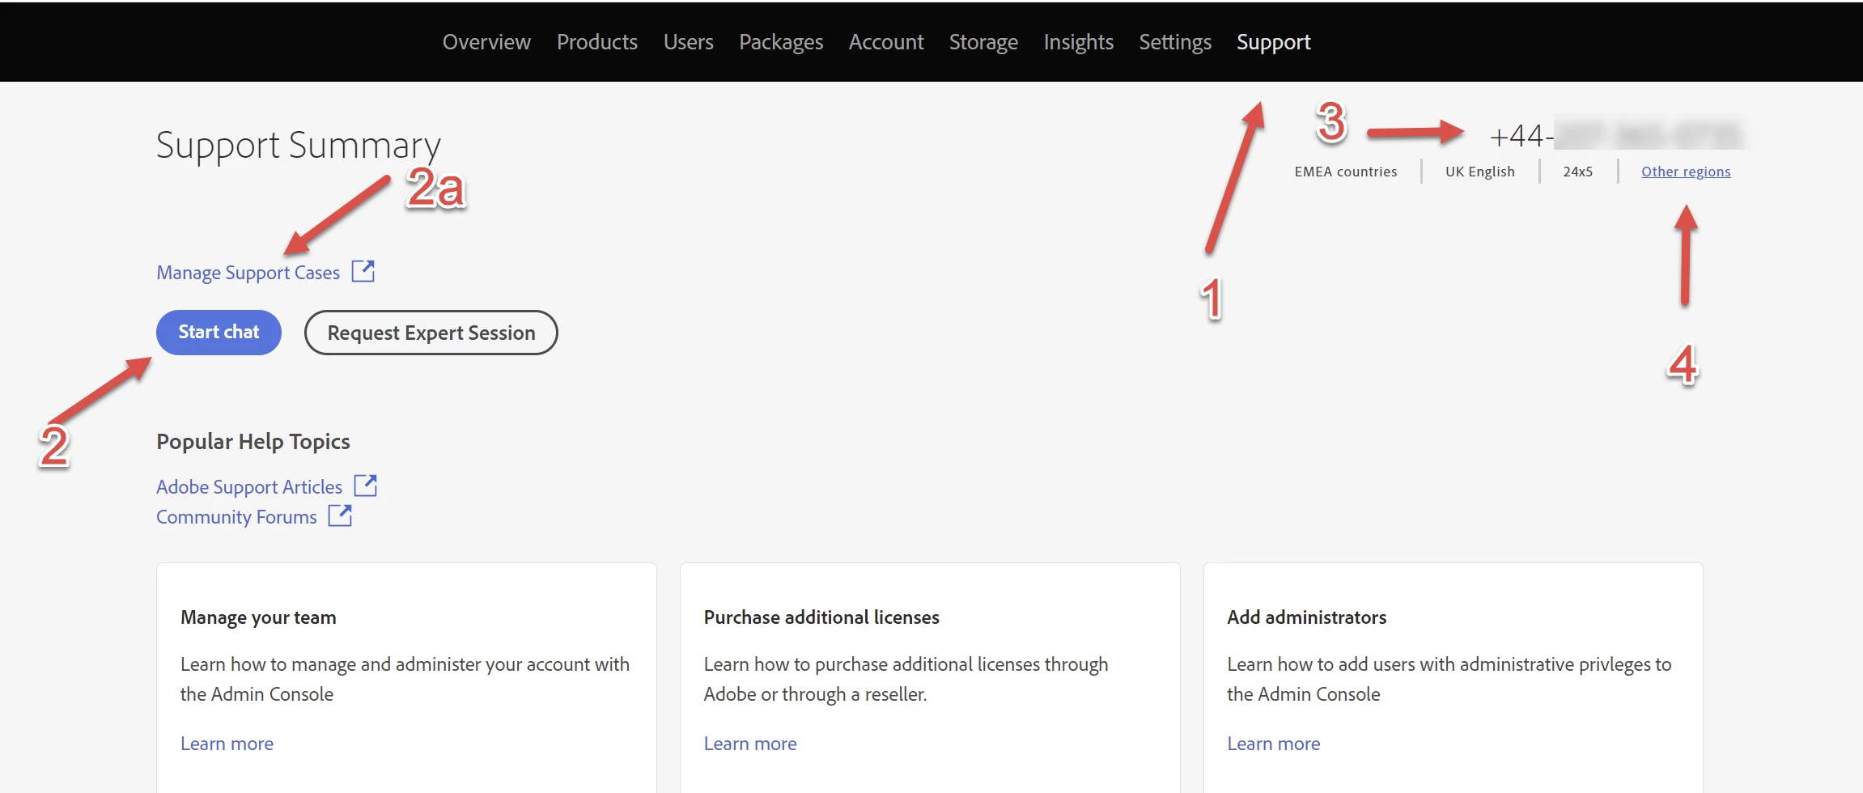1863x793 pixels.
Task: Switch to the Storage tab
Action: coord(983,42)
